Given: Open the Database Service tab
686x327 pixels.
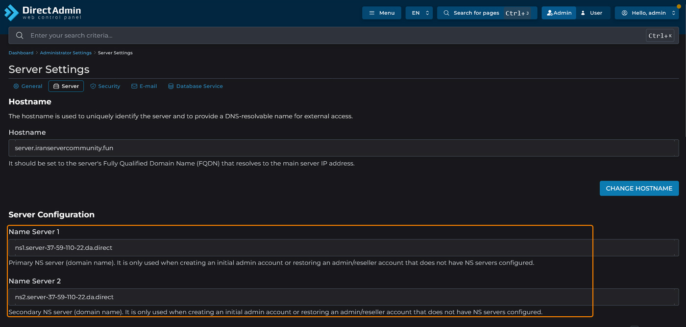Looking at the screenshot, I should 195,86.
